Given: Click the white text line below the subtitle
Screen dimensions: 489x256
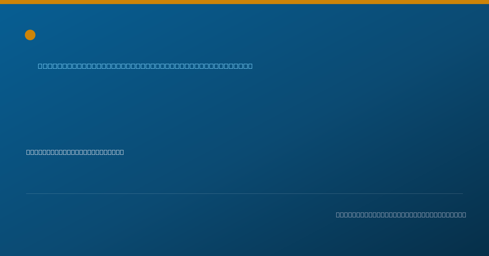Looking at the screenshot, I should 75,152.
